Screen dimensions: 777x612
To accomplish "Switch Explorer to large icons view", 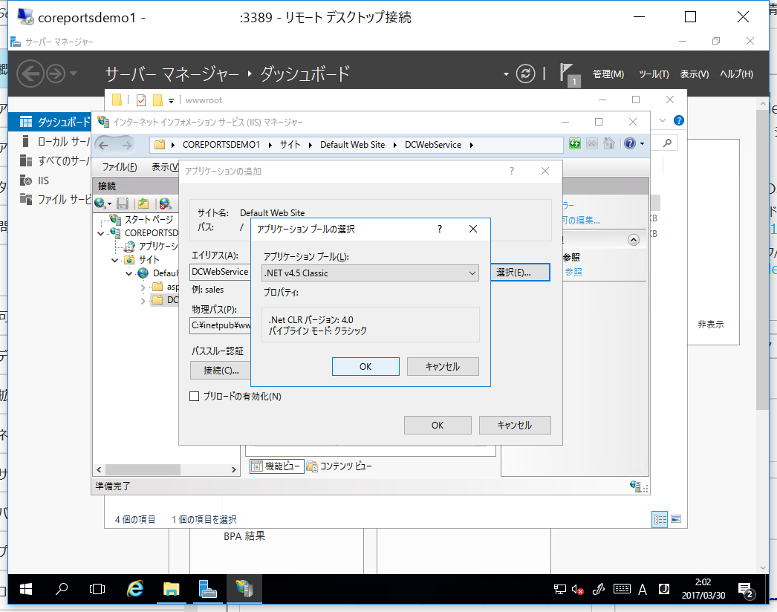I will (676, 519).
